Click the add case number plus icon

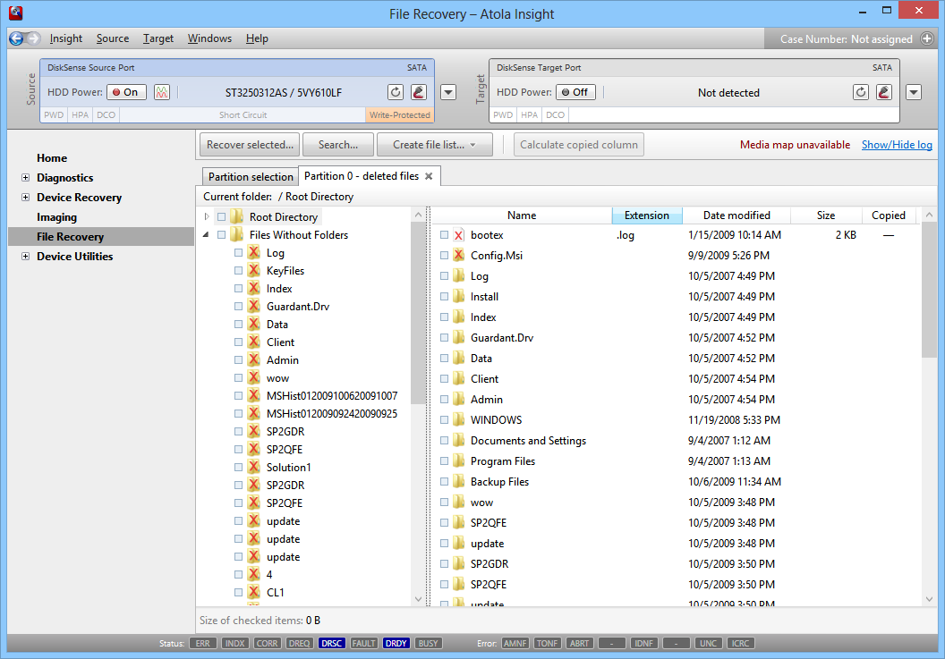[927, 38]
